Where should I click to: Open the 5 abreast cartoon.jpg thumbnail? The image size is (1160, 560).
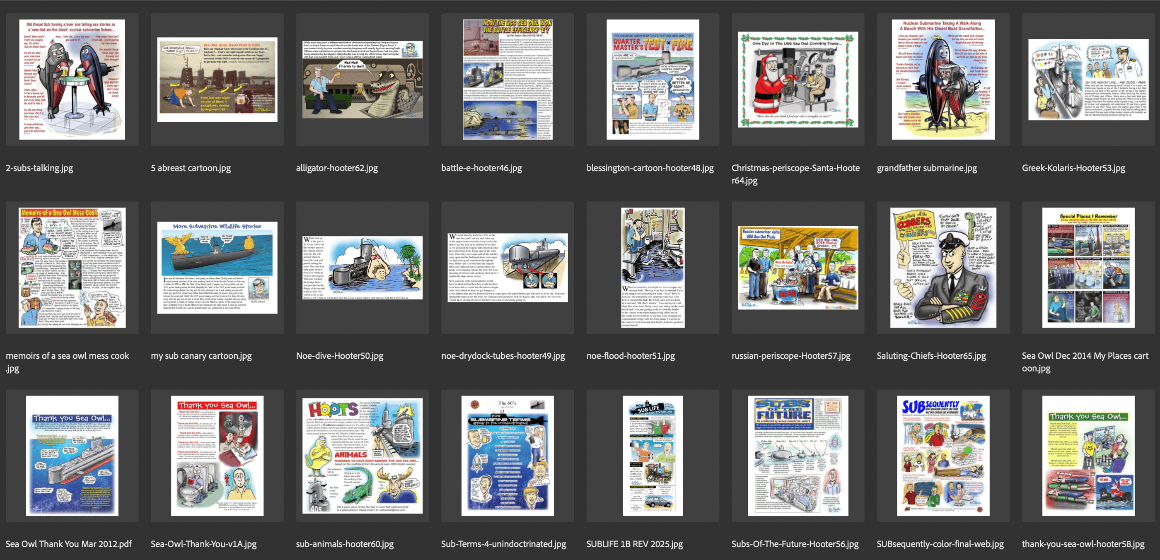click(217, 79)
